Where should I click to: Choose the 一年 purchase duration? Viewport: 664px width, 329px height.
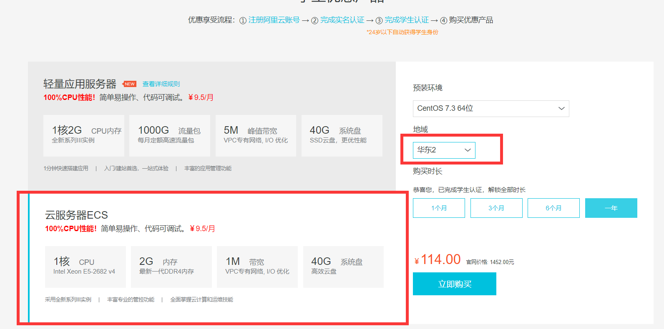pos(611,208)
